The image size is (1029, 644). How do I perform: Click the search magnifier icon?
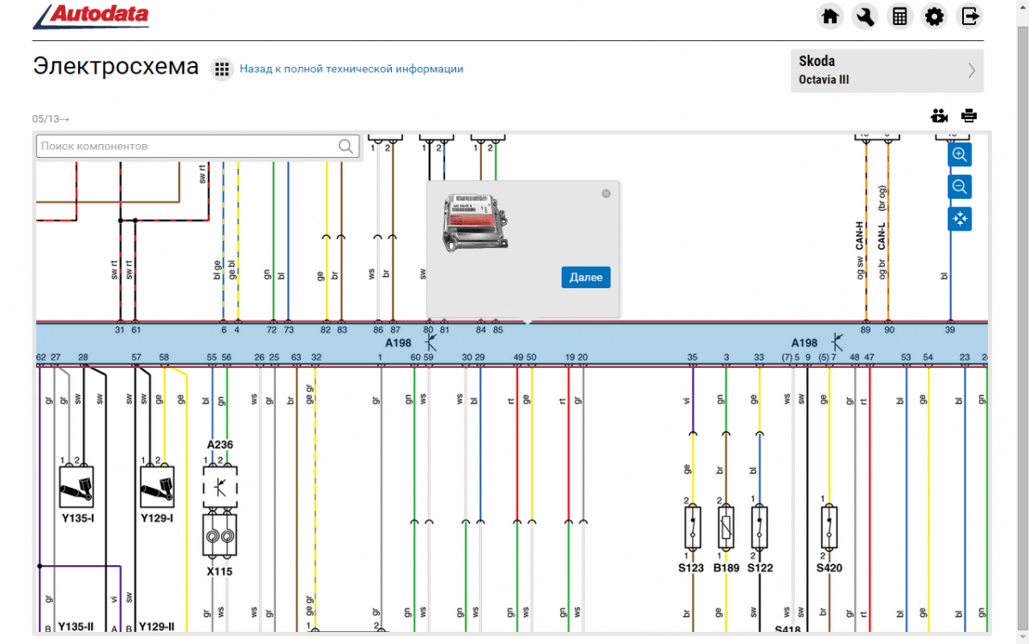(346, 147)
